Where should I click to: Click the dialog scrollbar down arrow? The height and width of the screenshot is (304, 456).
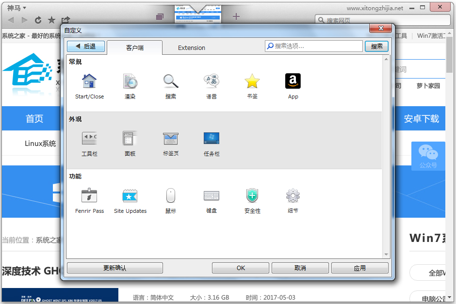[386, 255]
